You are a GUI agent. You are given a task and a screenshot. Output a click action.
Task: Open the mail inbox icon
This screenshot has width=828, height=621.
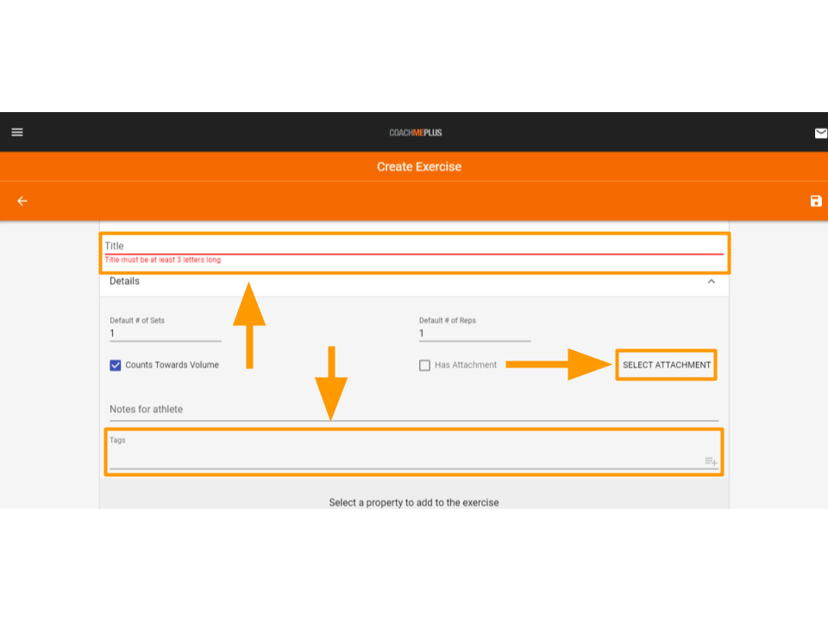[x=820, y=133]
